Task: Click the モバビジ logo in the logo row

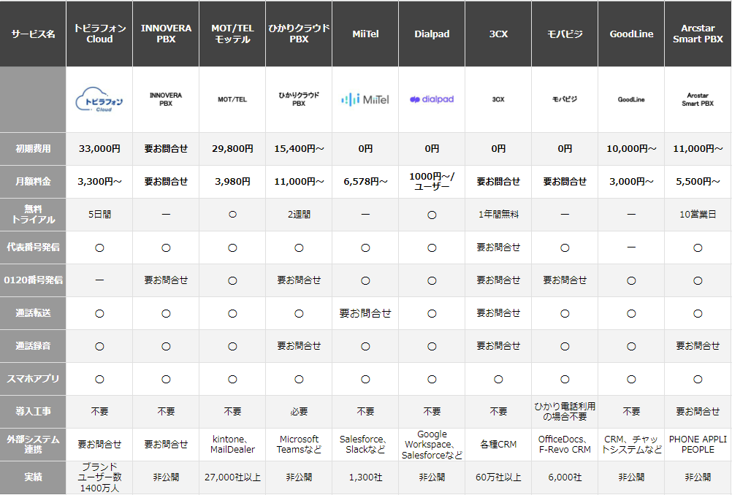Action: [x=565, y=99]
